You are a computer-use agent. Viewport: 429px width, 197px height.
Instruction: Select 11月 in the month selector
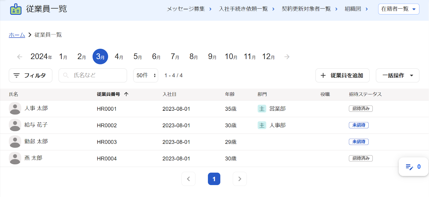[x=250, y=57]
